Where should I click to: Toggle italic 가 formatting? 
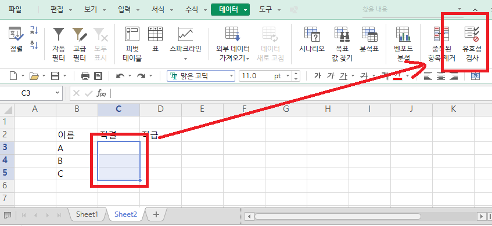click(331, 76)
